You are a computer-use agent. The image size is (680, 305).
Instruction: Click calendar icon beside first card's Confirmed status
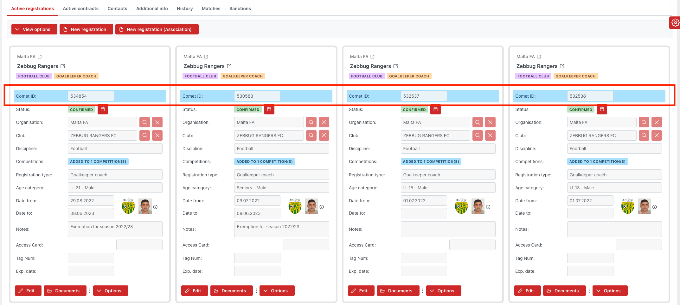(103, 109)
